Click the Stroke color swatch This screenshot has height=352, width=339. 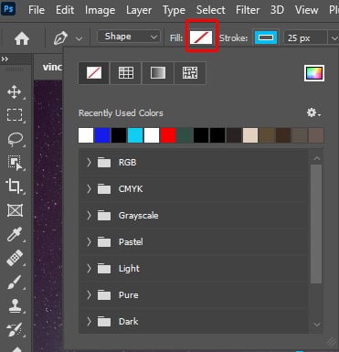point(266,37)
